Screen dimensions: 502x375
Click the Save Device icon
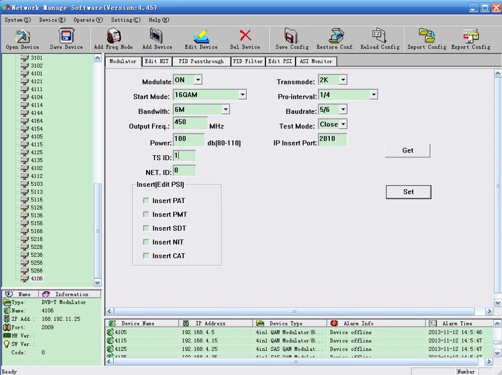(x=66, y=37)
